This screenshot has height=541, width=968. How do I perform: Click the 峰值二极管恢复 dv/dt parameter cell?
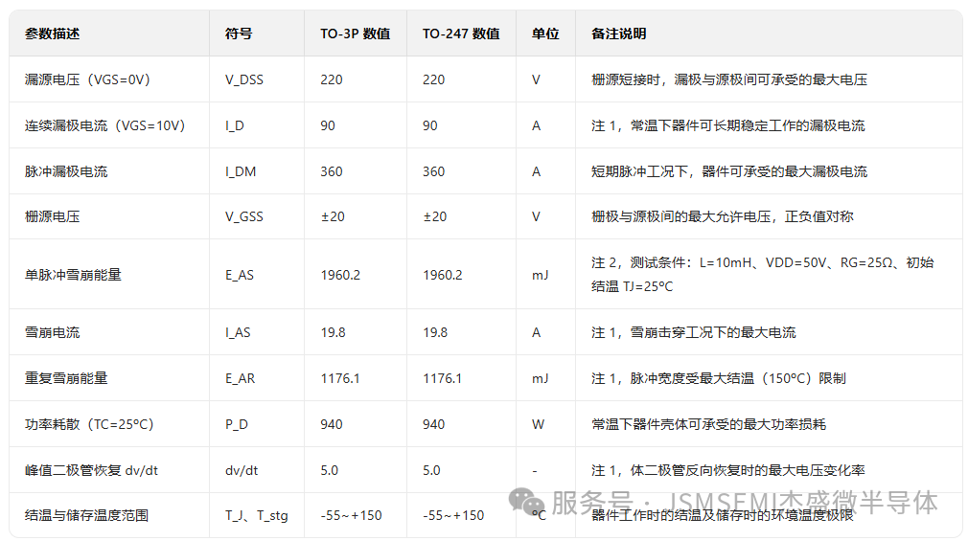(x=92, y=470)
